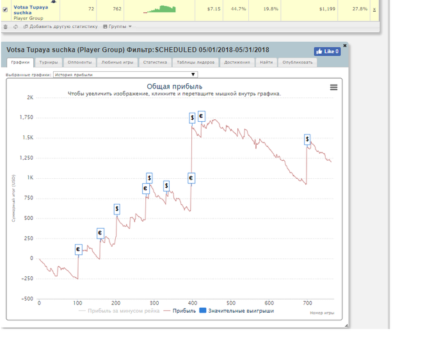
Task: Click the dollar win marker near game 330
Action: pyautogui.click(x=166, y=186)
